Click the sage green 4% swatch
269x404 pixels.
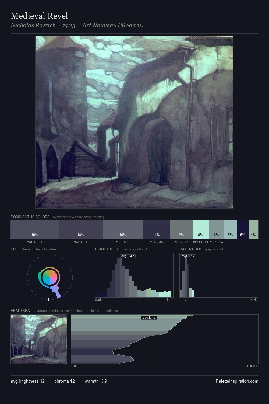click(253, 229)
